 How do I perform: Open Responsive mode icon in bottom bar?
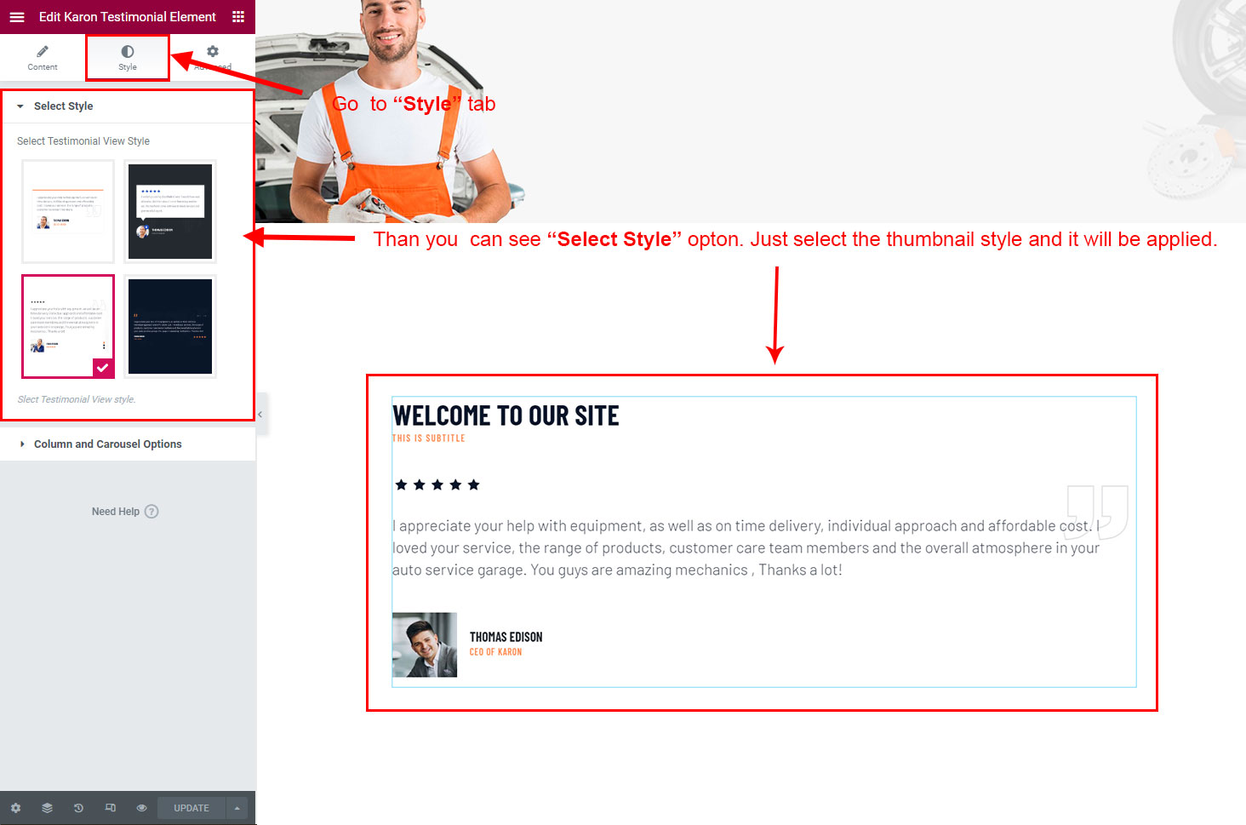tap(110, 808)
